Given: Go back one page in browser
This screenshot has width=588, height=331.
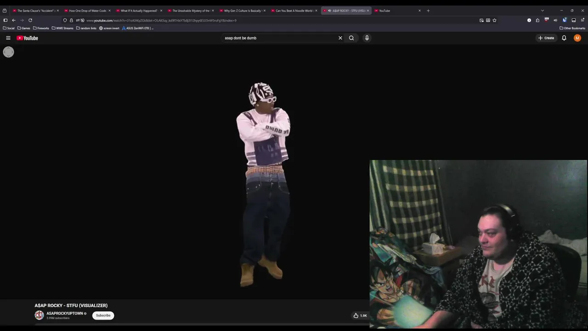Looking at the screenshot, I should (14, 20).
